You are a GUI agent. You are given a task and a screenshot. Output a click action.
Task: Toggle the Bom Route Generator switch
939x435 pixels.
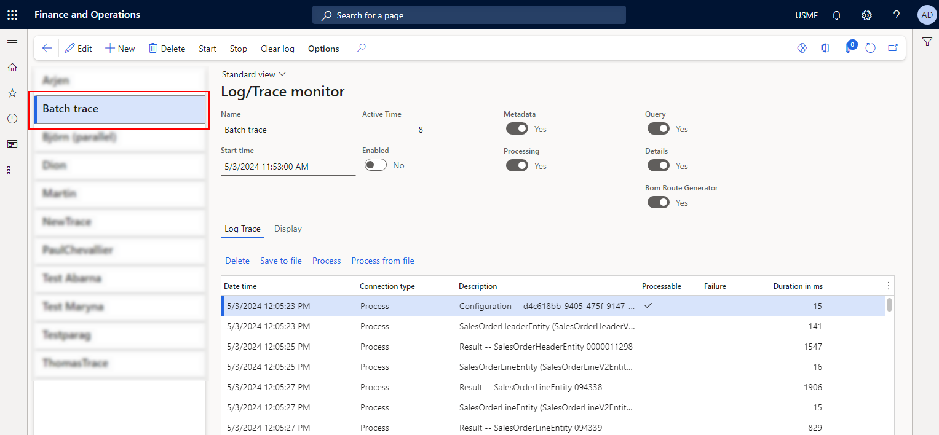click(x=659, y=203)
